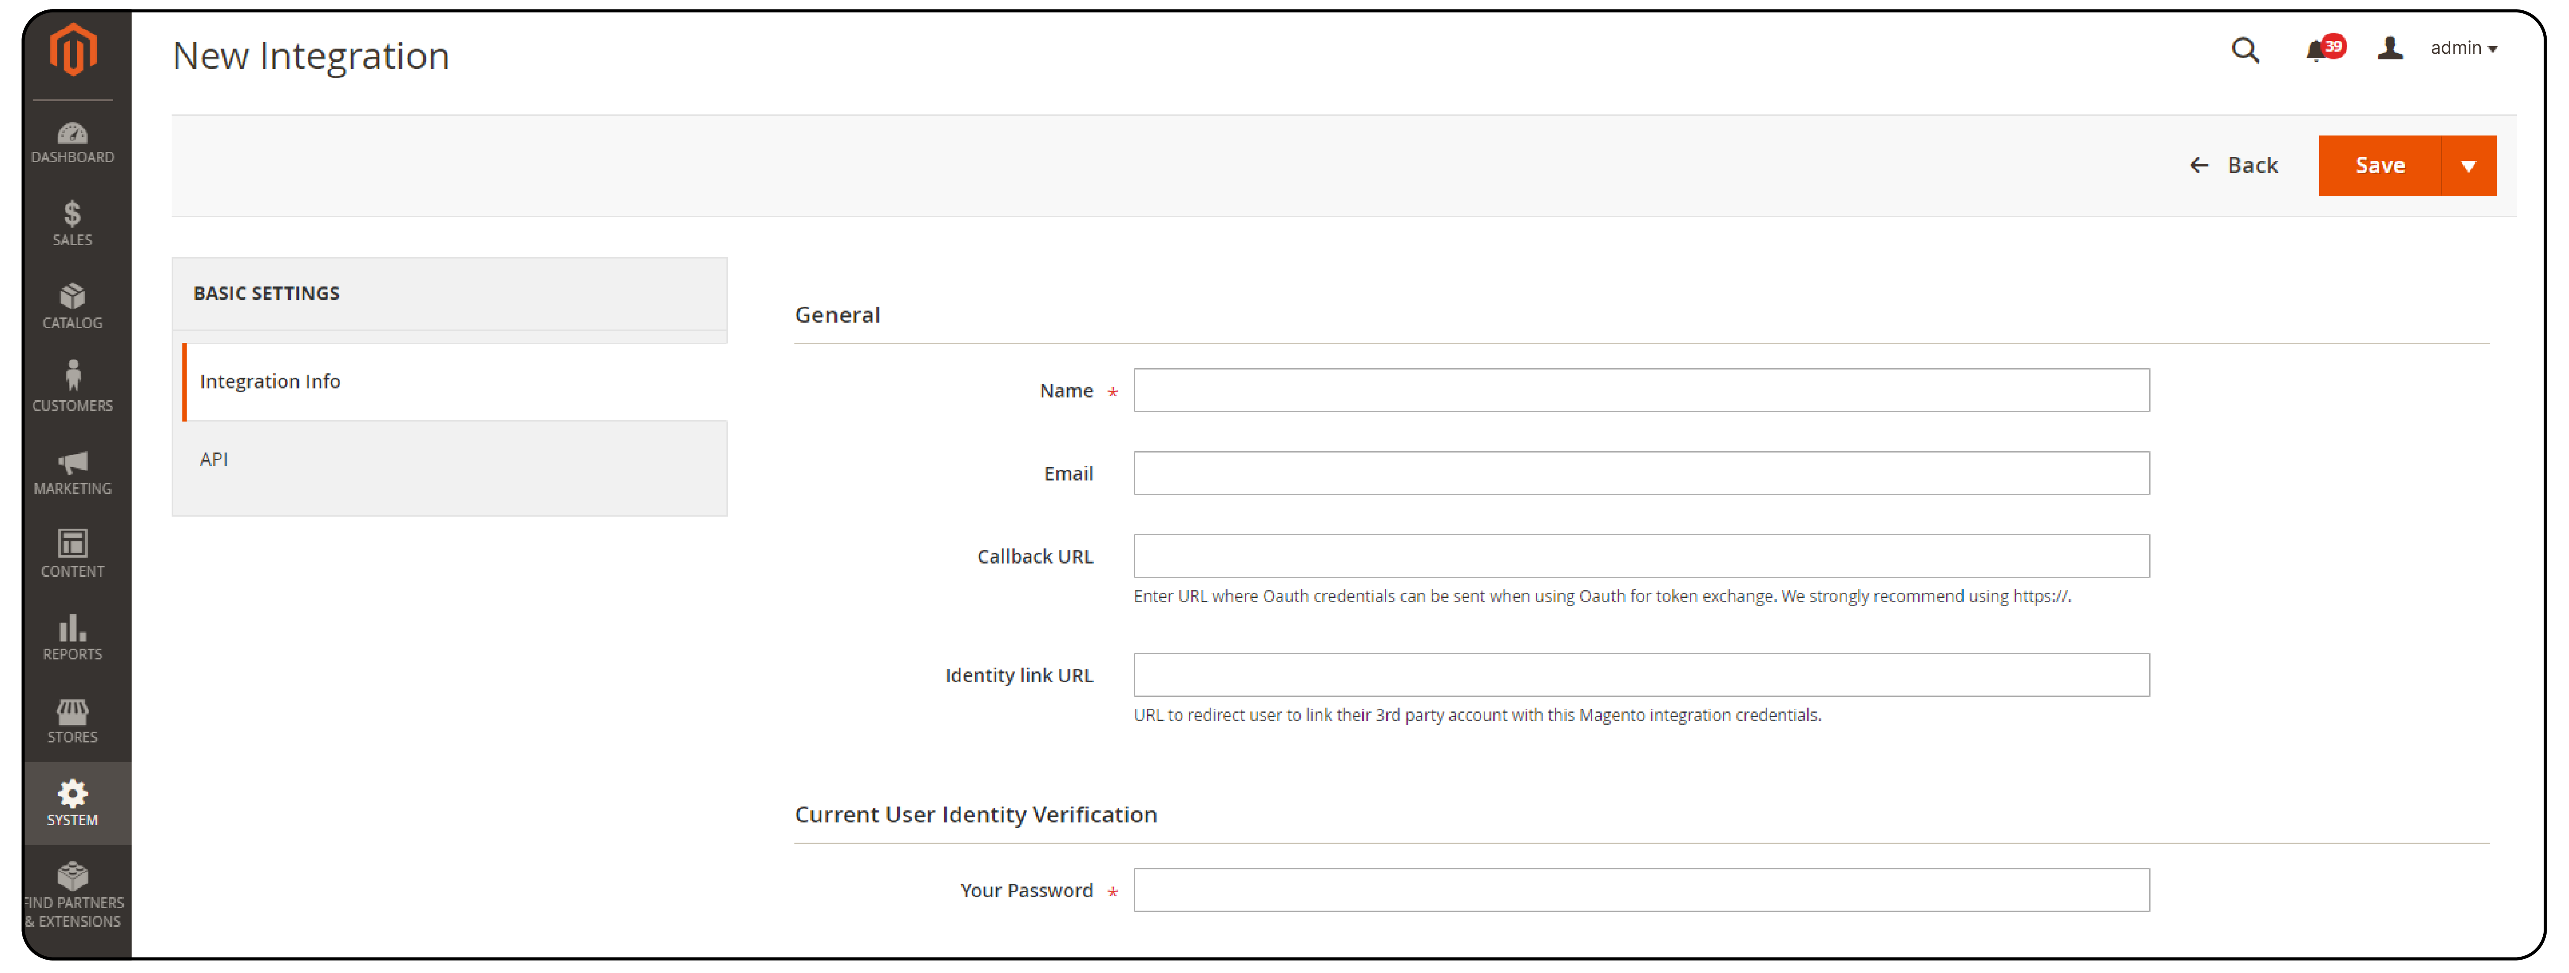Viewport: 2569px width, 973px height.
Task: Click the Your Password label
Action: coord(1026,890)
